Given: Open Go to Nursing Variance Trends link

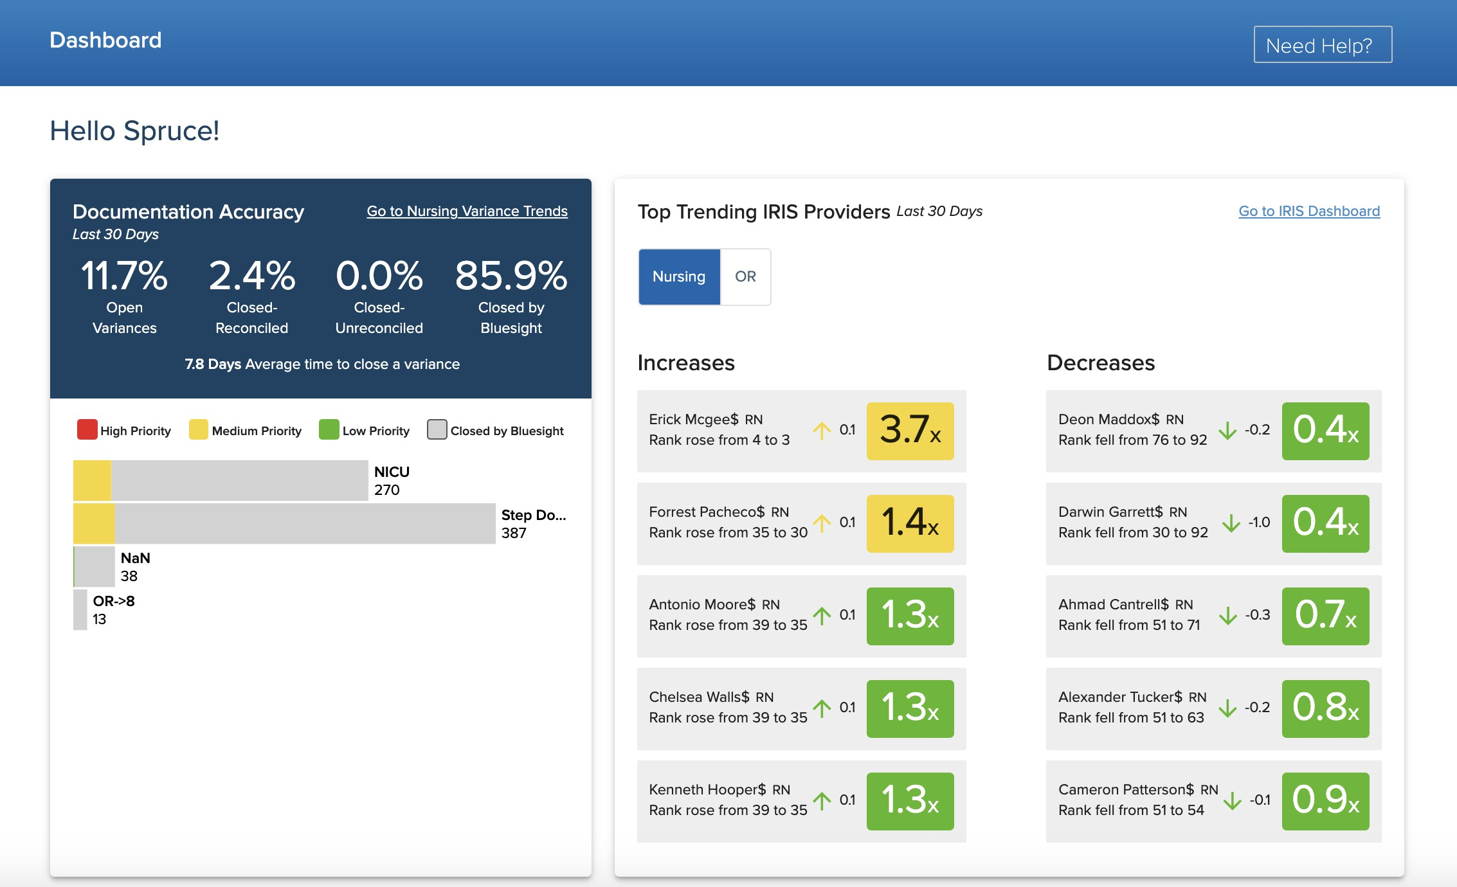Looking at the screenshot, I should pos(467,211).
